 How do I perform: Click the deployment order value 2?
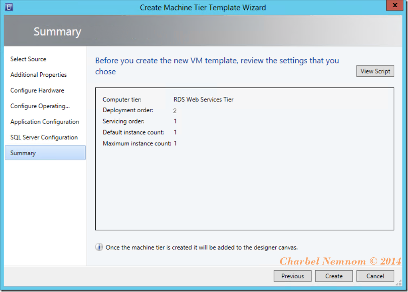175,111
